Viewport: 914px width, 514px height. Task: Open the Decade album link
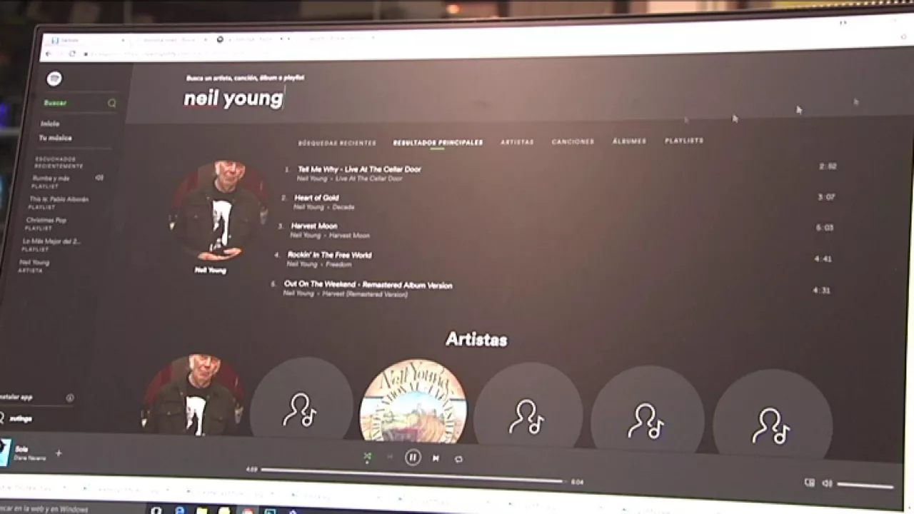[x=343, y=207]
